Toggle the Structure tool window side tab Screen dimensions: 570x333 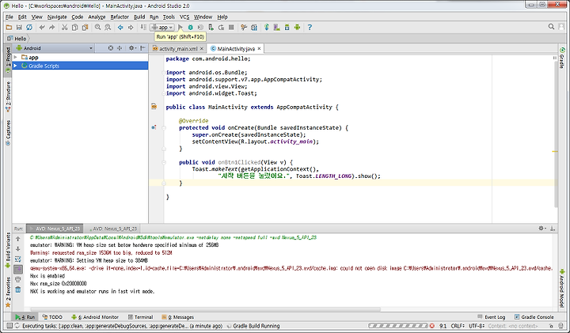click(x=8, y=96)
